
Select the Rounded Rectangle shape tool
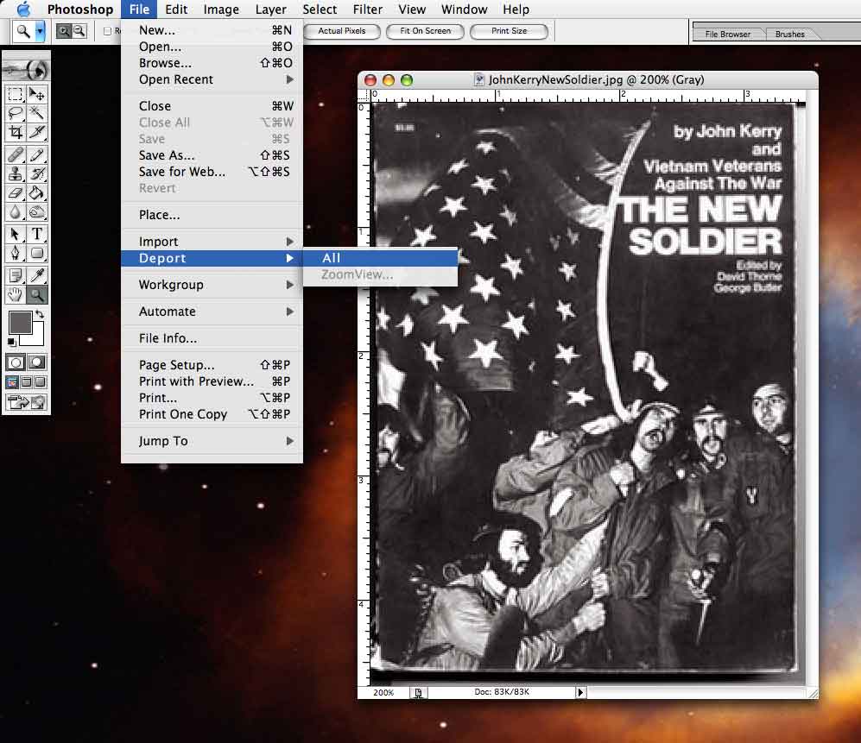tap(37, 253)
